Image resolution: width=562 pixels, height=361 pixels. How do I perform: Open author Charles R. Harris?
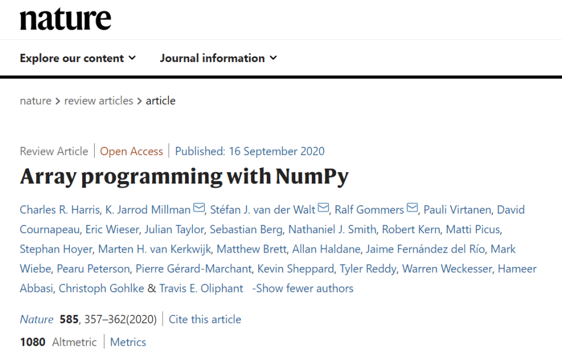60,209
